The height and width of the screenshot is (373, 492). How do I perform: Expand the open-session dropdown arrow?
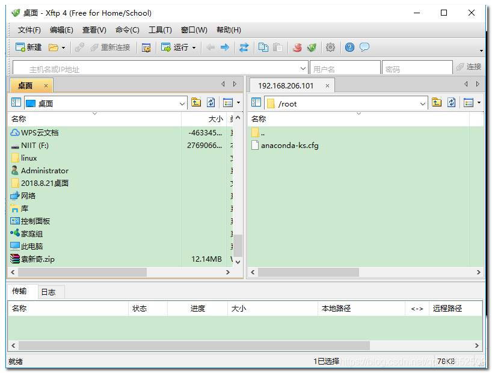point(63,48)
